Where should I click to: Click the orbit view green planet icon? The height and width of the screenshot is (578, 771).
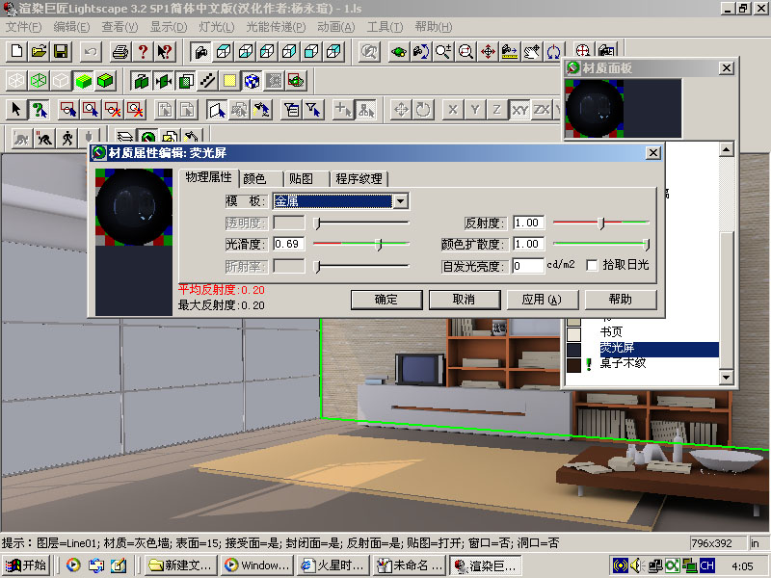tap(399, 51)
